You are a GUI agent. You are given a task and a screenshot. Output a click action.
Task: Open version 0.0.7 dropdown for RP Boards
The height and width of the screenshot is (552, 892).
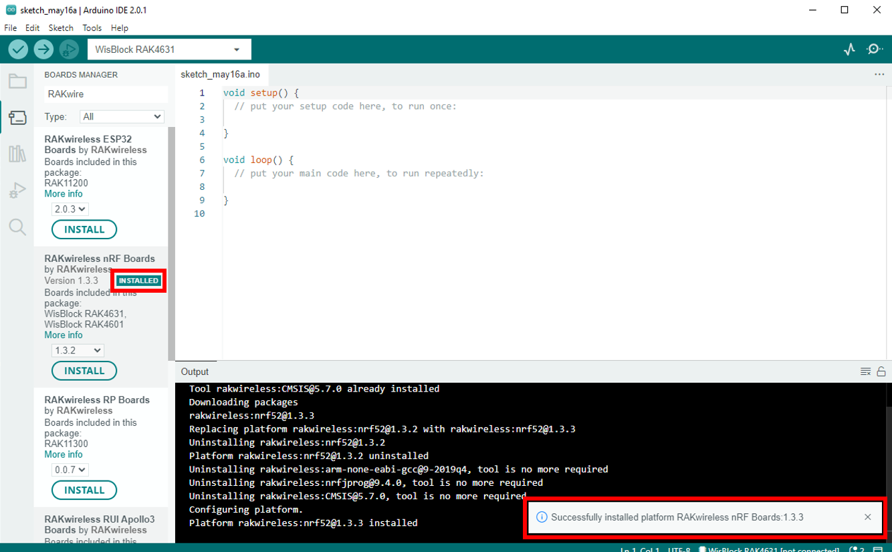[x=70, y=470]
